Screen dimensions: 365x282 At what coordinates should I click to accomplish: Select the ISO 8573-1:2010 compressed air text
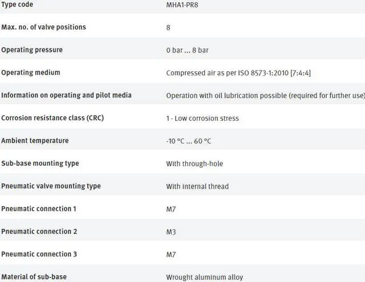[x=238, y=73]
